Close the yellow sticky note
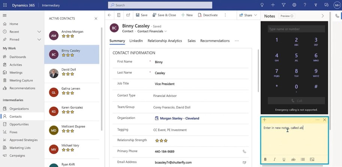This screenshot has height=167, width=342. (324, 120)
